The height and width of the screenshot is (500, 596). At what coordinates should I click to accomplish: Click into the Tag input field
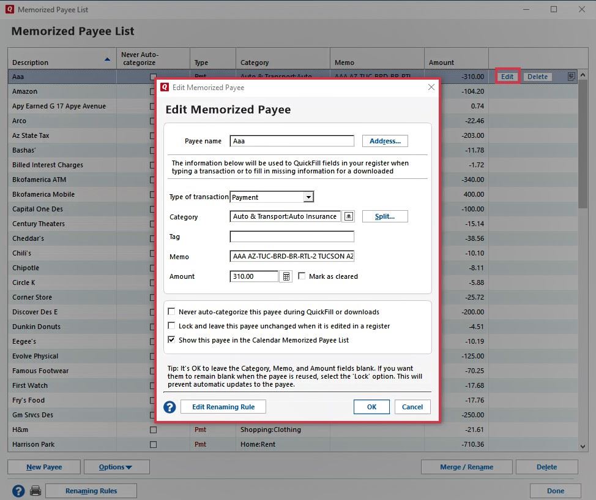coord(292,237)
